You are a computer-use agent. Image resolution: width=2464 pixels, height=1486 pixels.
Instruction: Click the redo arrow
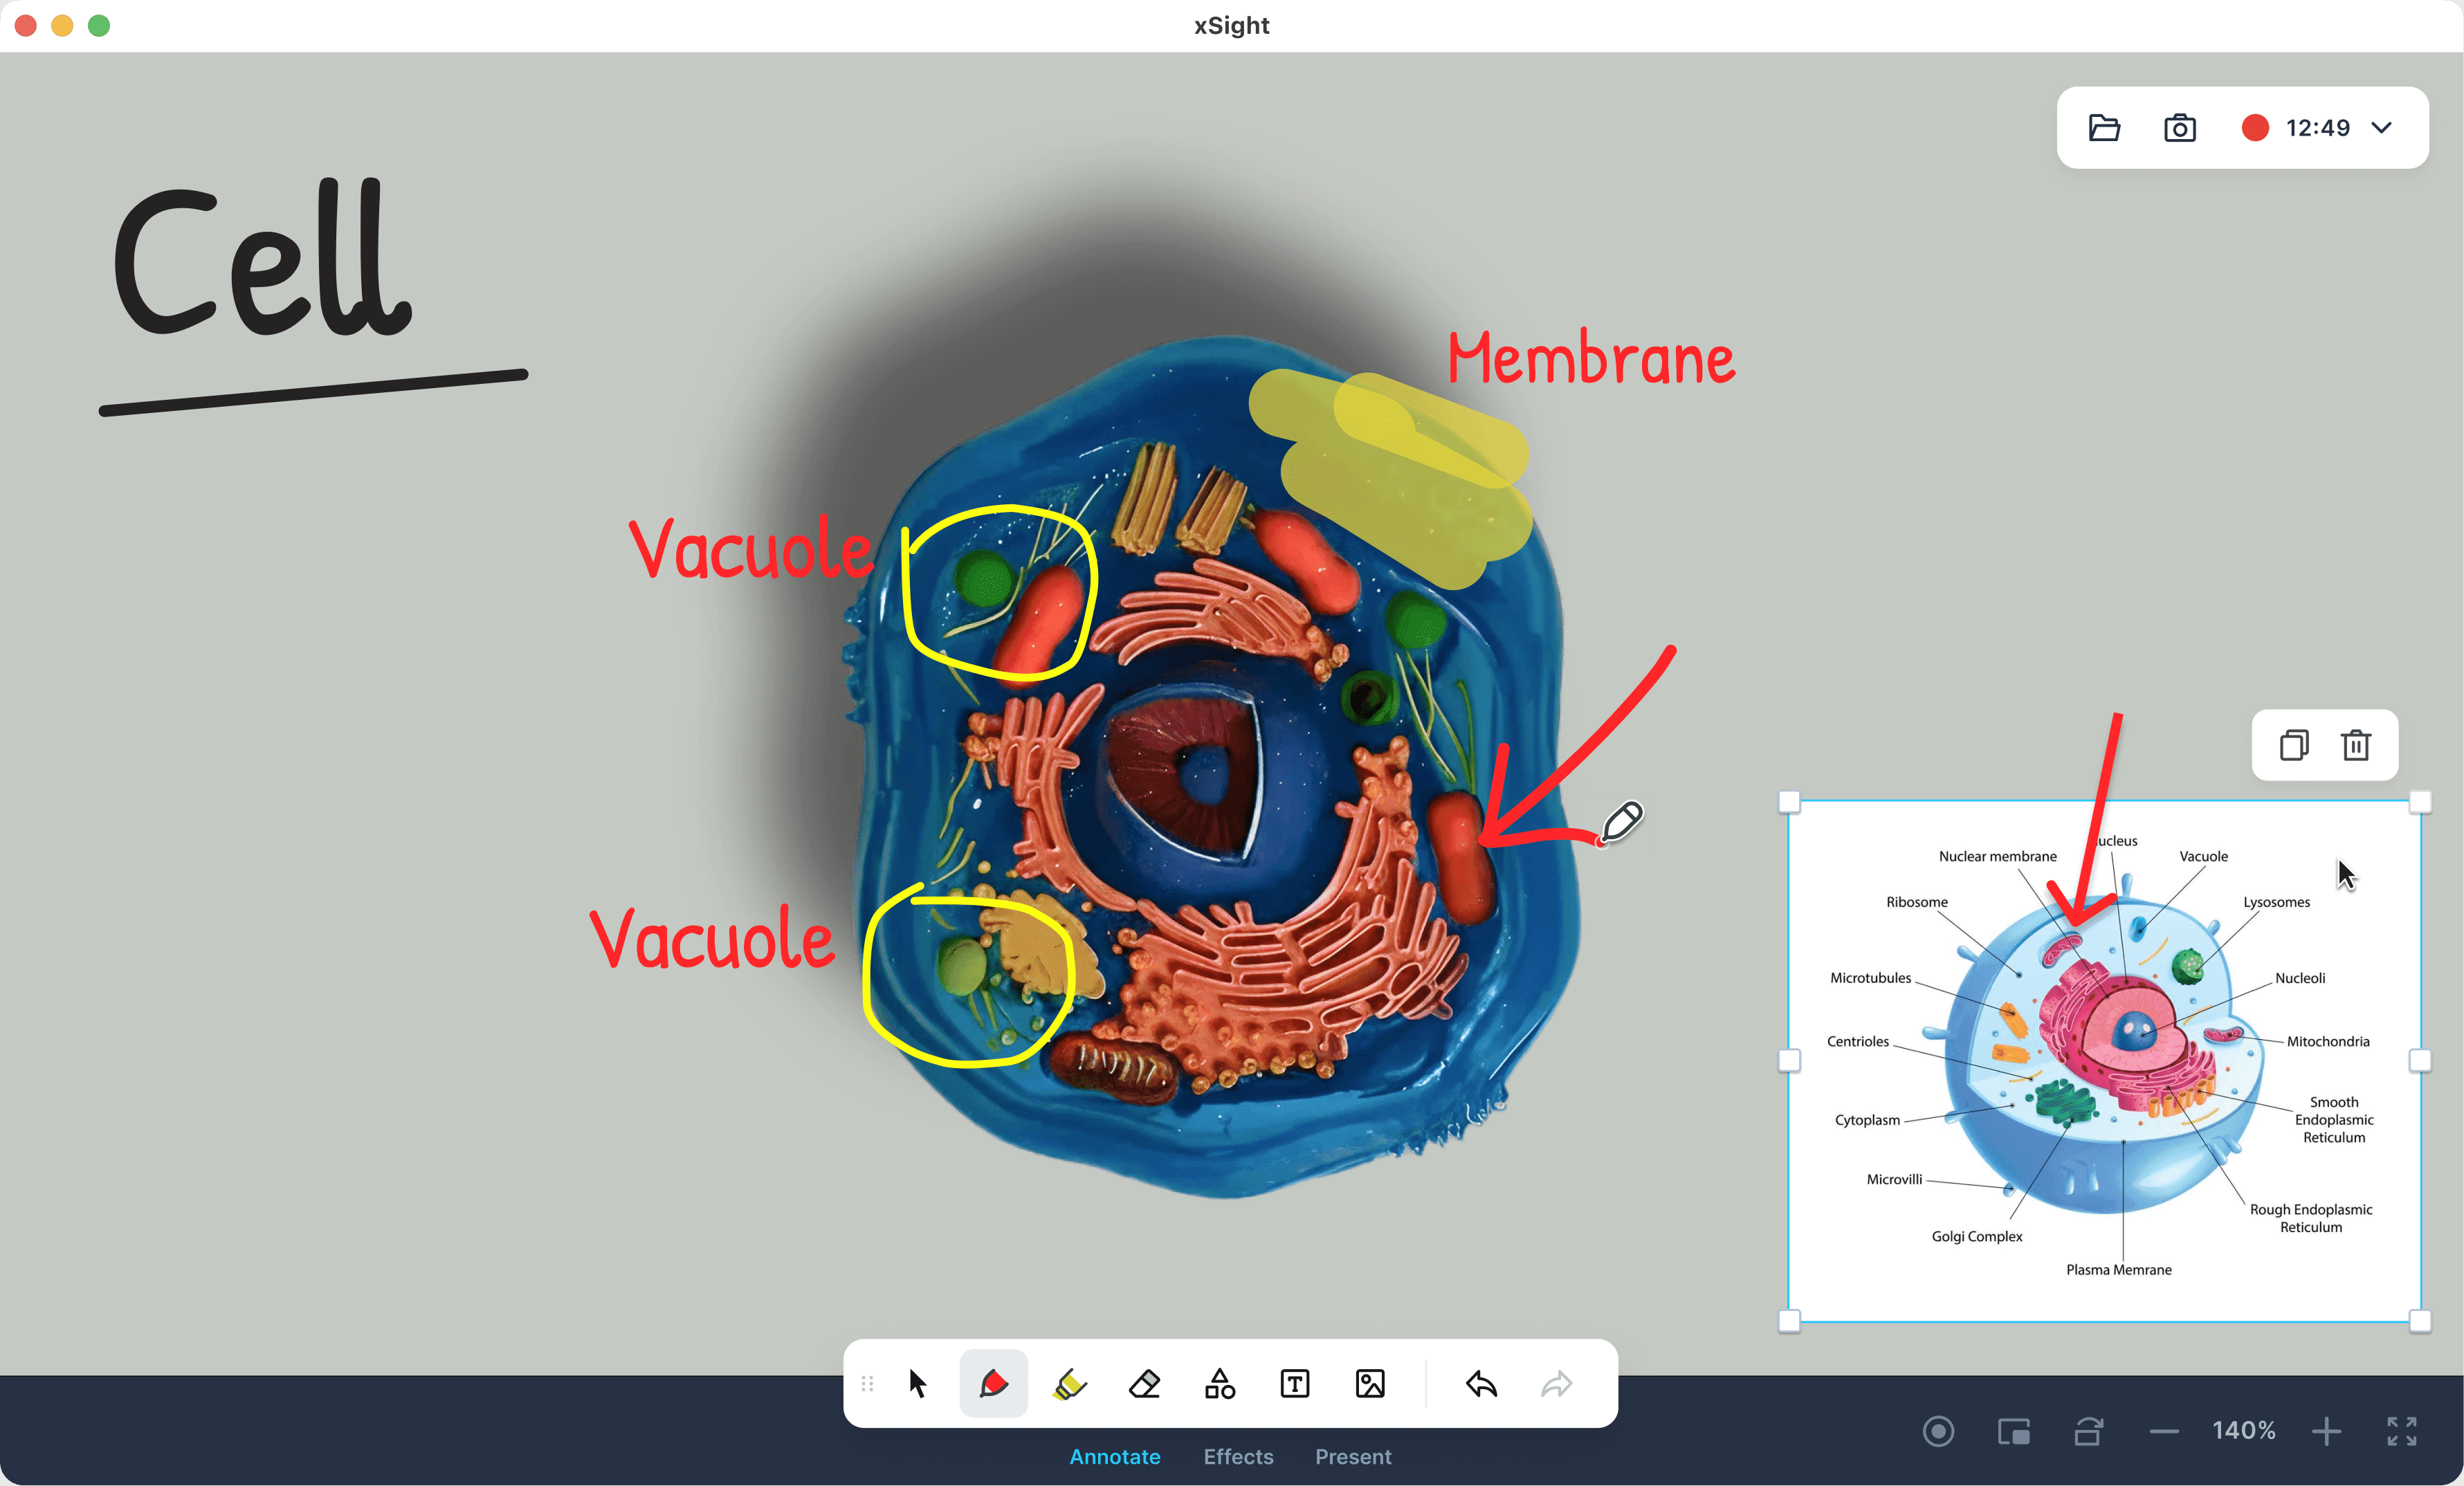click(x=1556, y=1384)
